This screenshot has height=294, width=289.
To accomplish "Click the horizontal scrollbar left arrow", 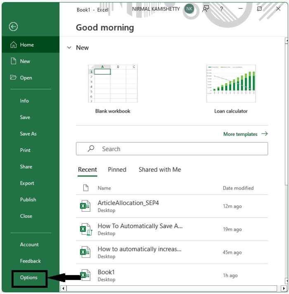I will pos(63,288).
